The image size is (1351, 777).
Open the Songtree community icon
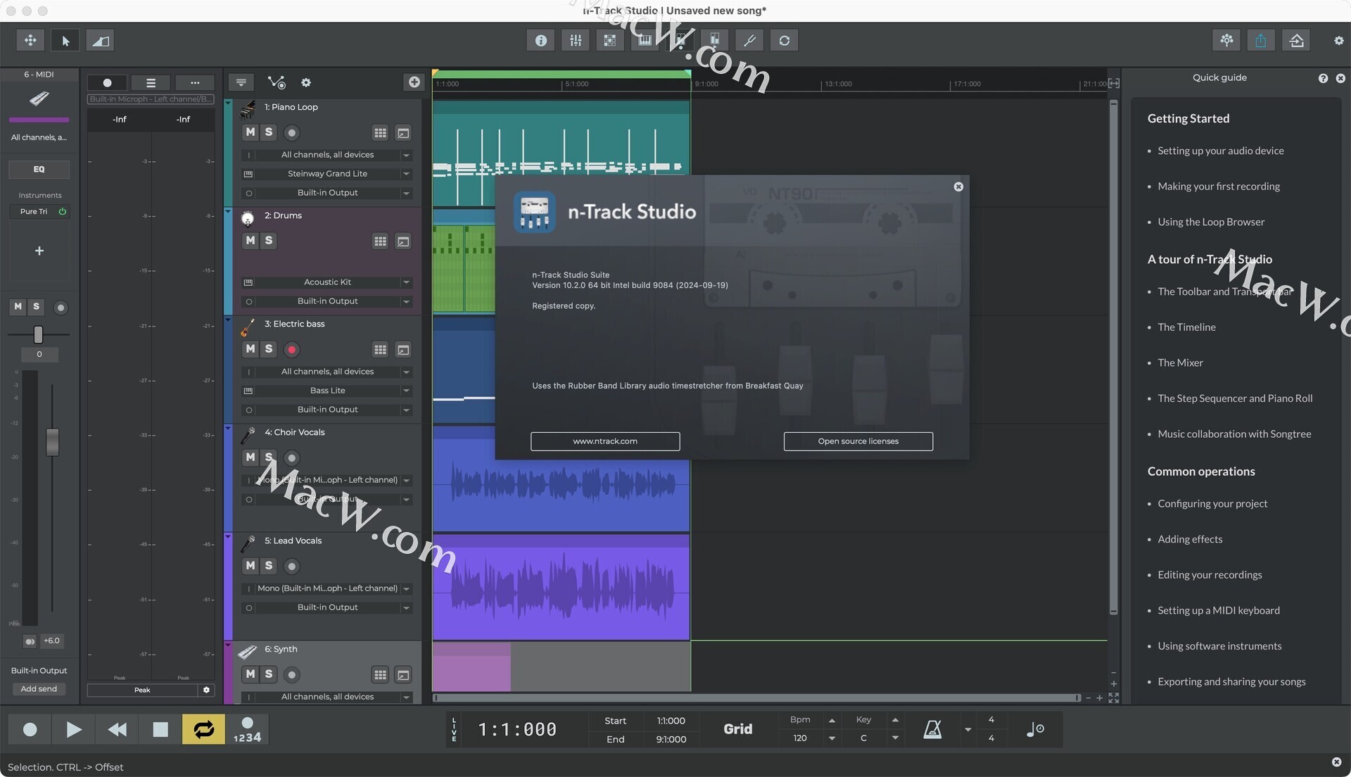click(x=1226, y=40)
